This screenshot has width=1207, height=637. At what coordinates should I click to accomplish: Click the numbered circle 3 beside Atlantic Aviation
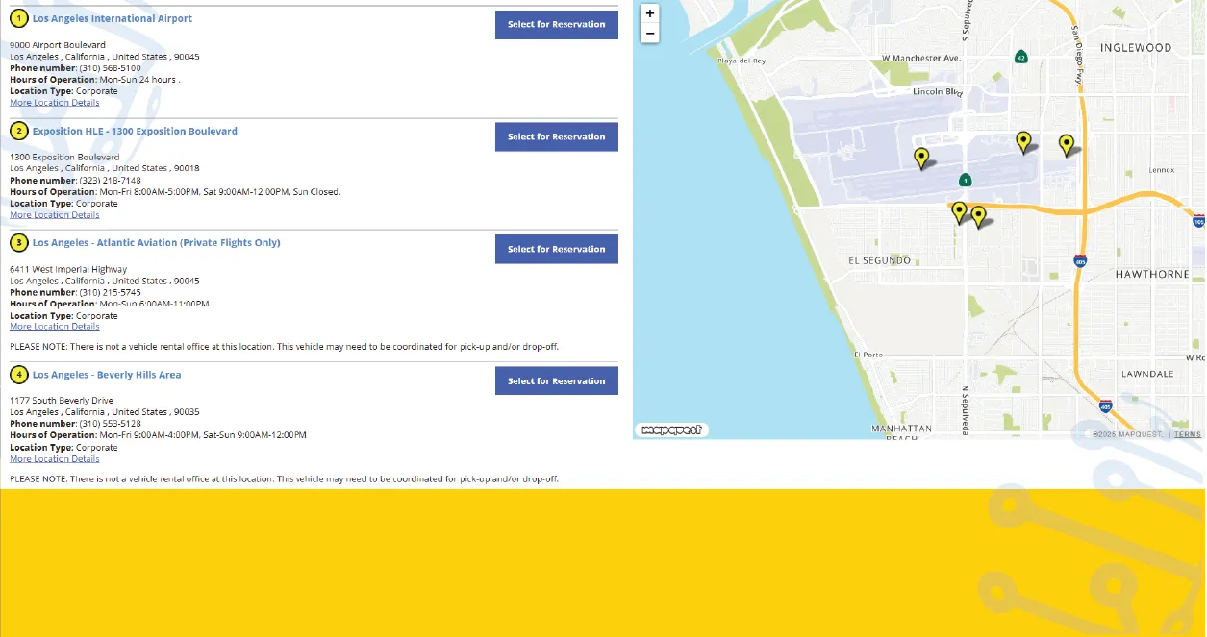pyautogui.click(x=18, y=243)
